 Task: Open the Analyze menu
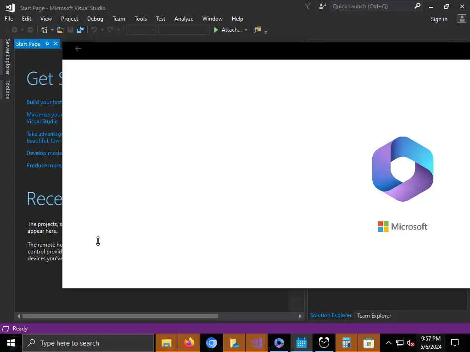tap(184, 18)
